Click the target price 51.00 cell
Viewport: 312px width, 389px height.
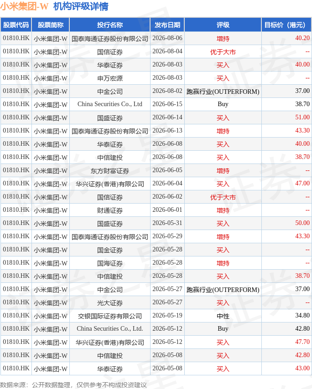pyautogui.click(x=286, y=118)
